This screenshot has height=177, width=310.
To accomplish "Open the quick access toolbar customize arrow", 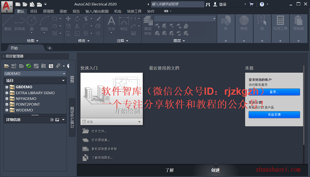I will coord(46,4).
